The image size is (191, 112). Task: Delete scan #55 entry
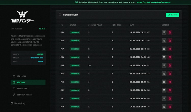pos(170,66)
